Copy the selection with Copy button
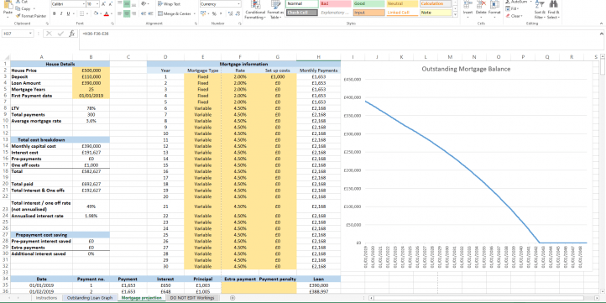Image resolution: width=606 pixels, height=303 pixels. 26,8
